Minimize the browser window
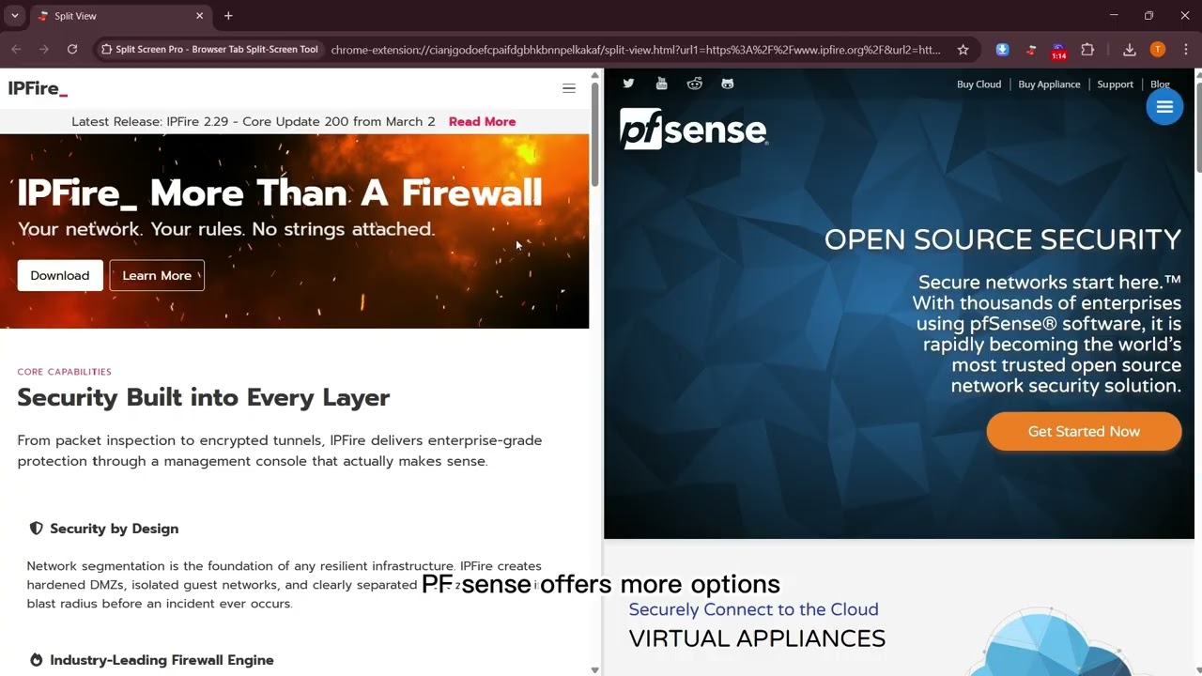 point(1114,16)
